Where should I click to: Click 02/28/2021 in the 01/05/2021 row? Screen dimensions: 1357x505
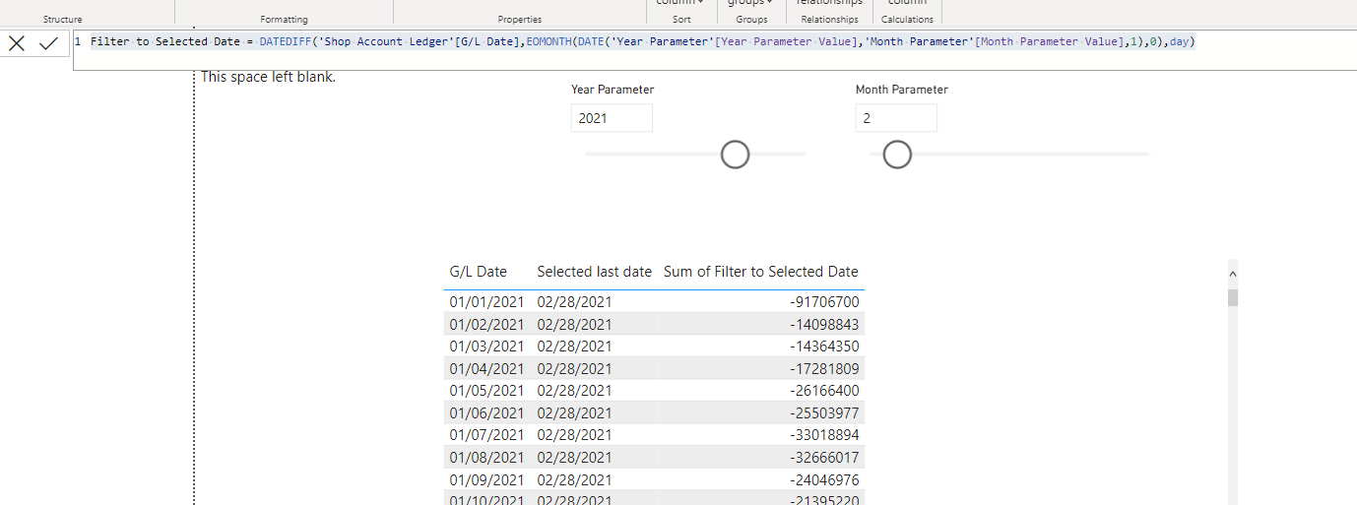(575, 391)
